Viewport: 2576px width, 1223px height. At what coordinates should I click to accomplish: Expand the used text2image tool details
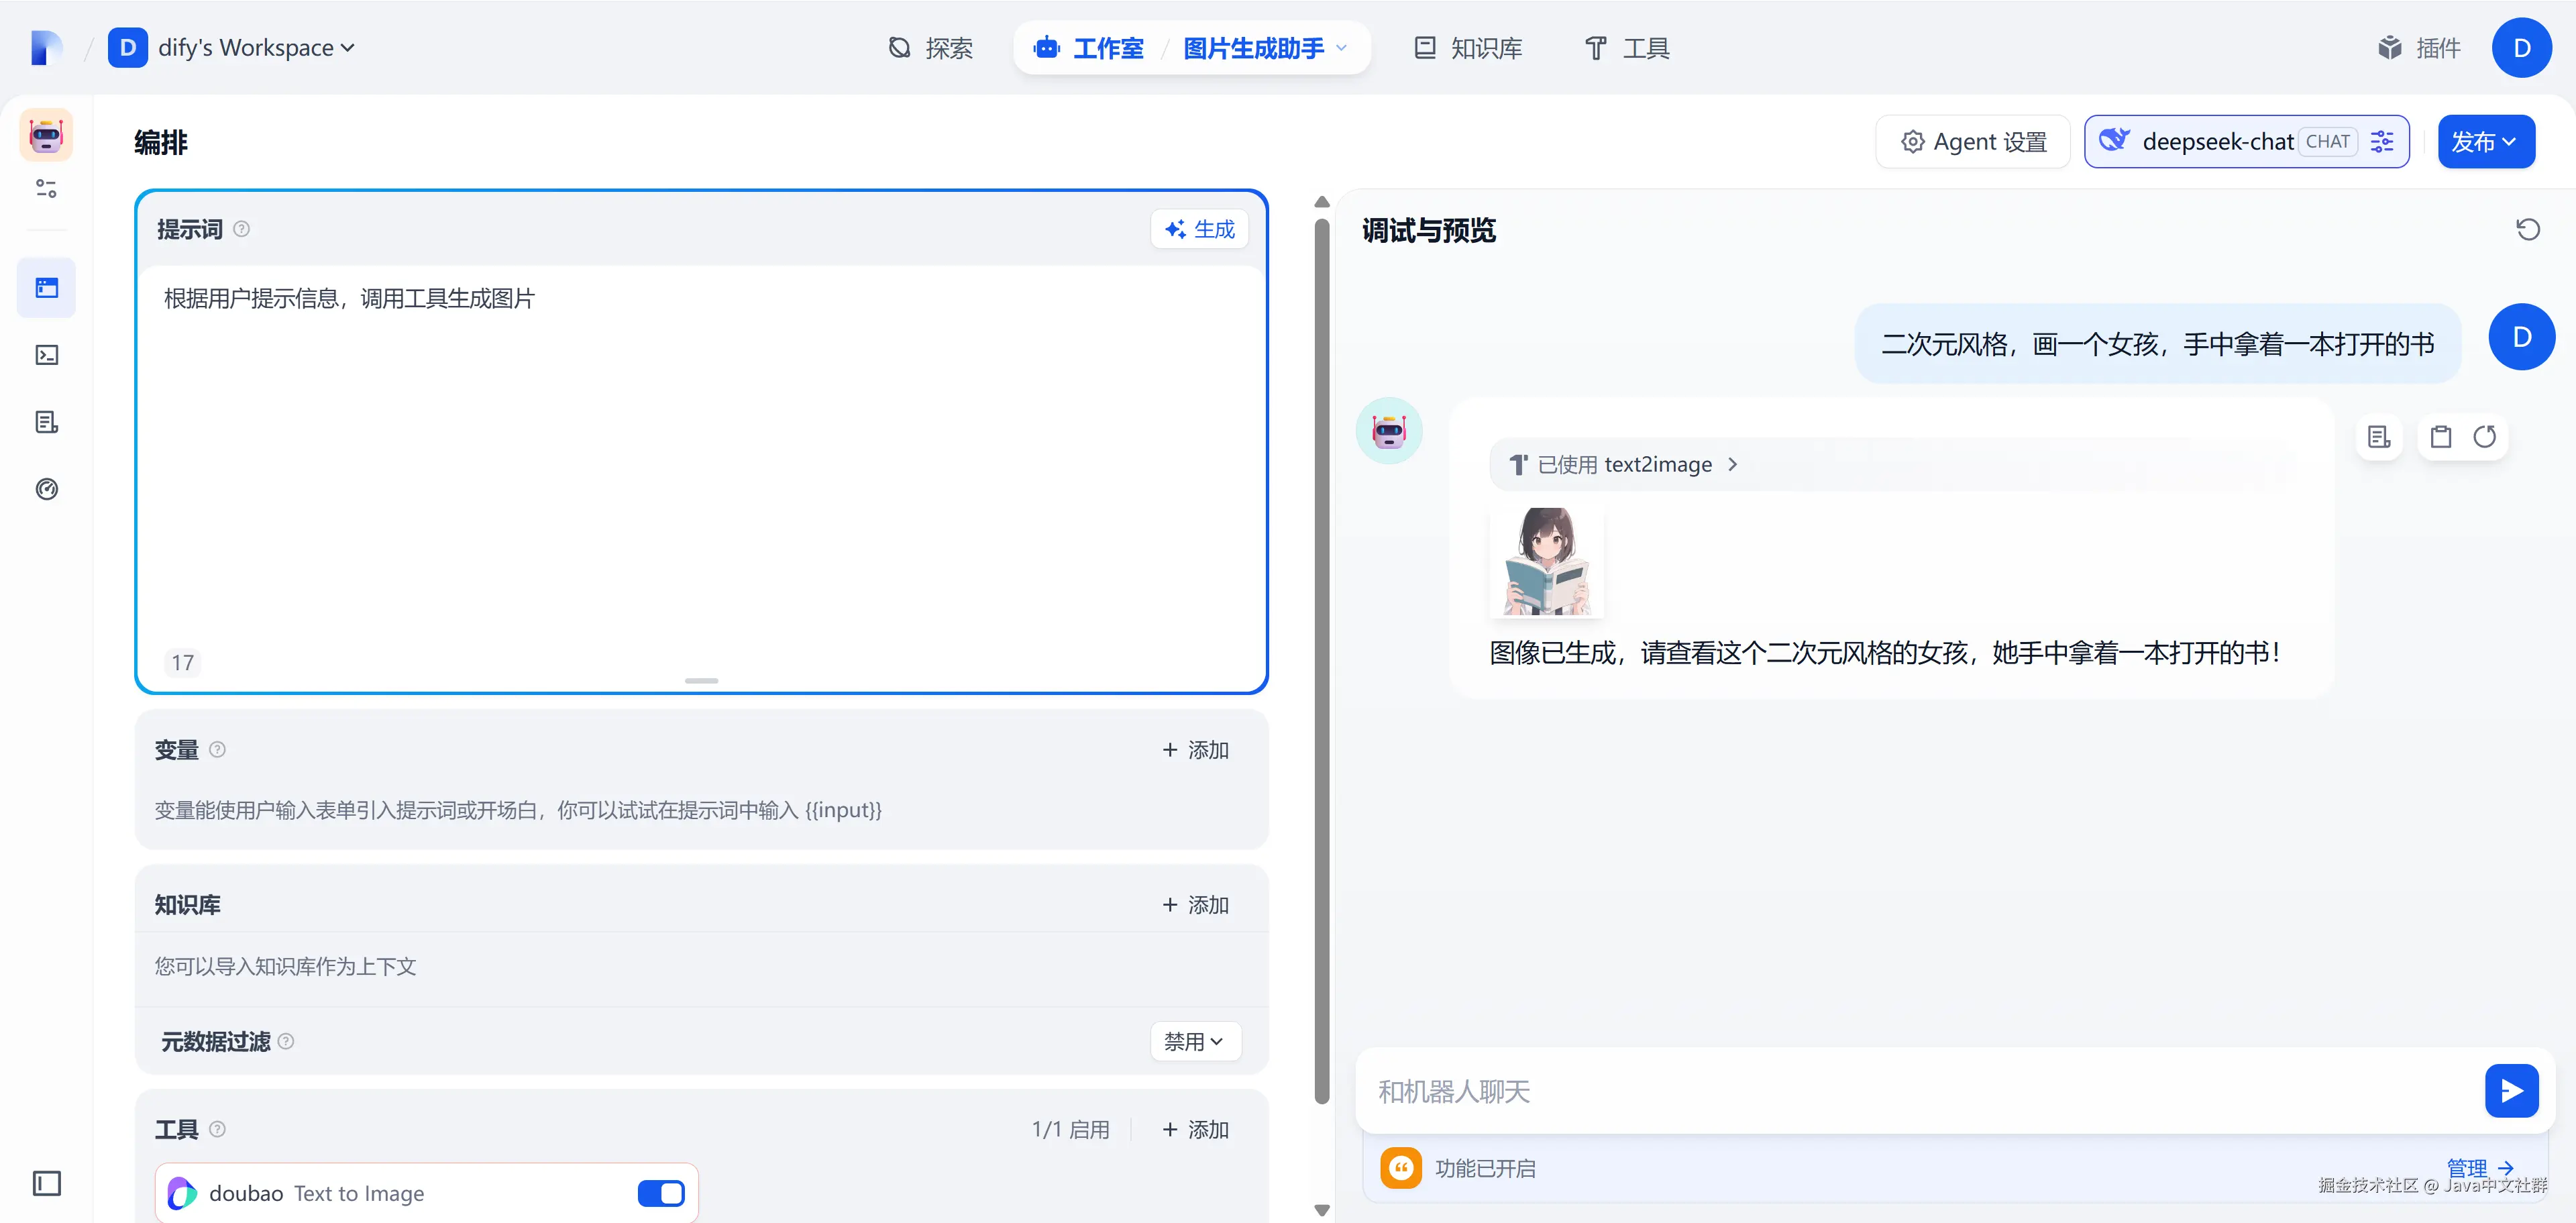1624,465
